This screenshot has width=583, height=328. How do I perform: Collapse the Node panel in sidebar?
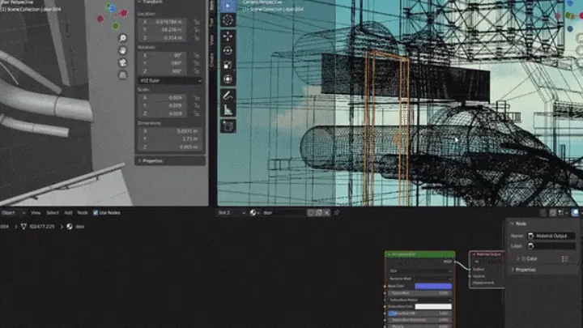513,224
